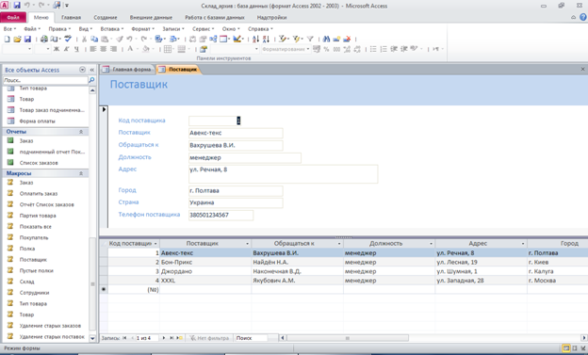Apply bold with the Ж button

tap(57, 49)
